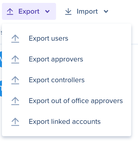Click the Export button label
This screenshot has width=138, height=143.
coord(29,11)
